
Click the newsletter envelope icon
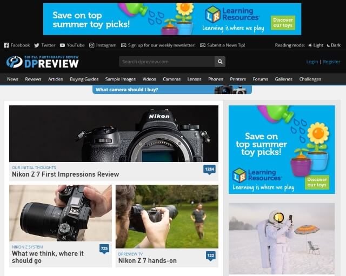(x=124, y=45)
